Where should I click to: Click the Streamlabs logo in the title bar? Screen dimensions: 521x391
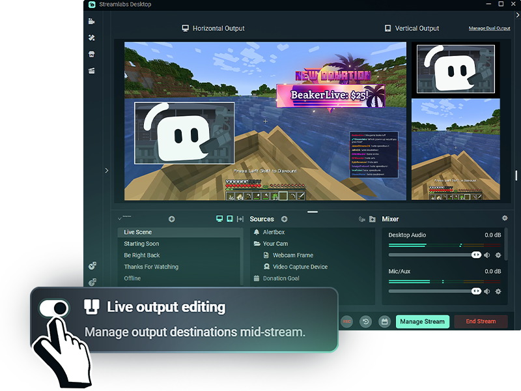[92, 5]
